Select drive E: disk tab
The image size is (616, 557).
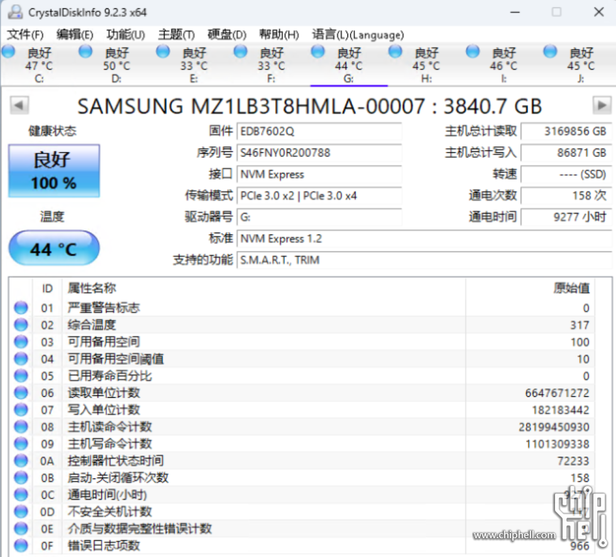click(x=194, y=65)
